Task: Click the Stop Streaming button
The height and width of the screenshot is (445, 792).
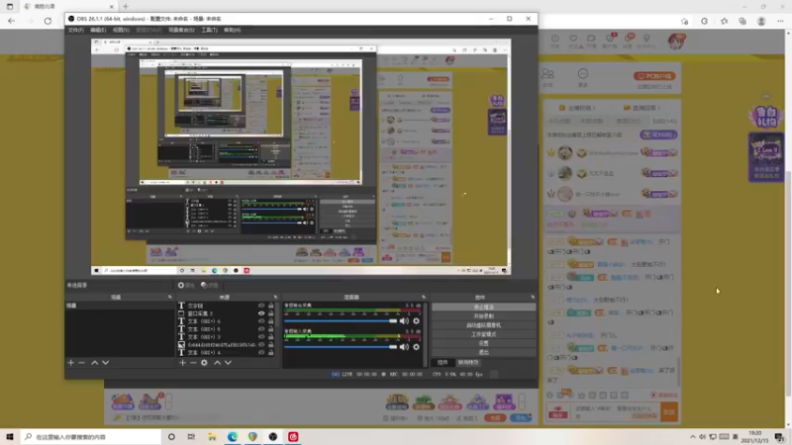Action: click(483, 307)
